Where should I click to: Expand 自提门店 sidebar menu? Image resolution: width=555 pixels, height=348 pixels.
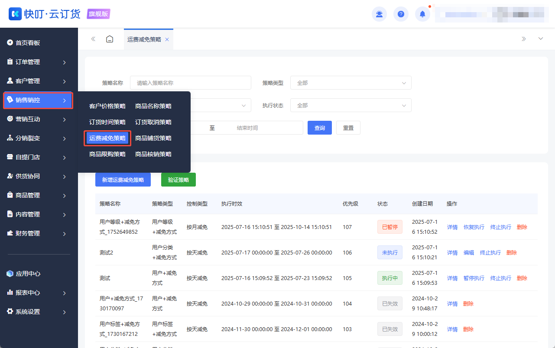(39, 157)
